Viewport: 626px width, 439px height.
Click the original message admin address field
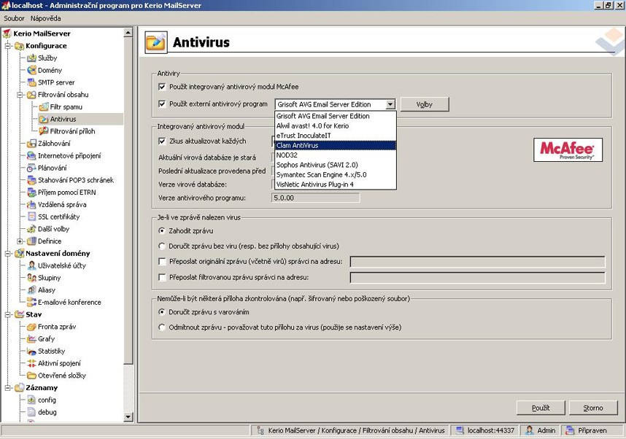[x=477, y=262]
